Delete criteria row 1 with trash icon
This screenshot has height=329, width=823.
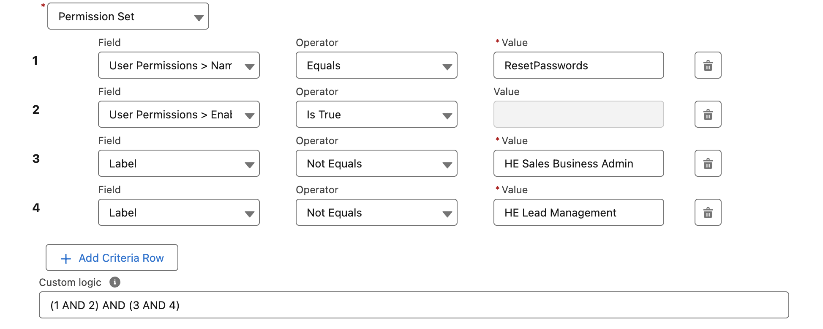[x=708, y=65]
